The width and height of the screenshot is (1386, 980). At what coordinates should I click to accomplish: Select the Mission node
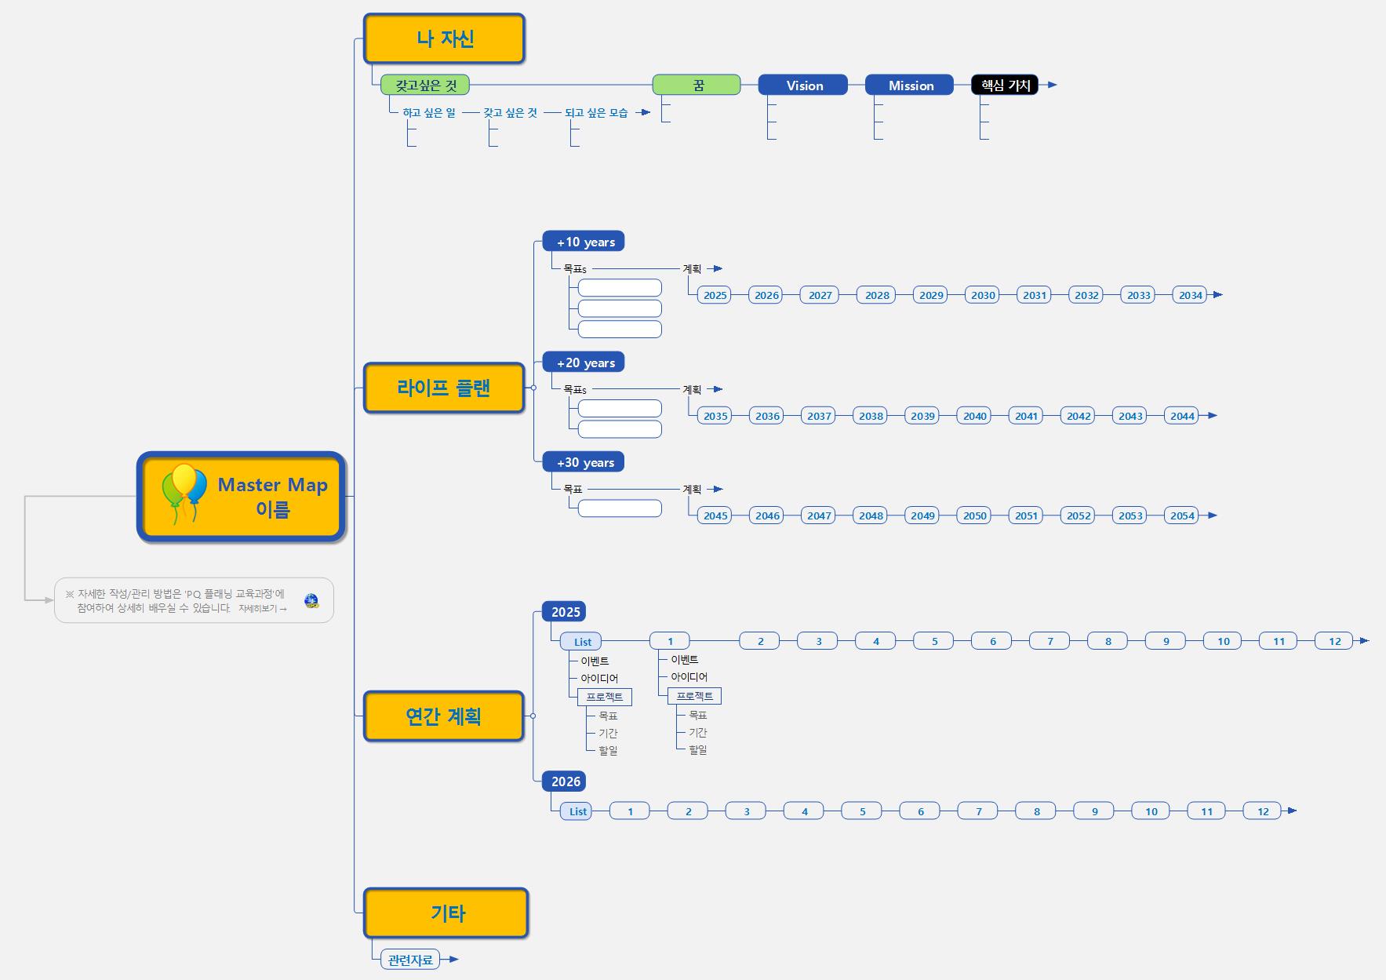pos(910,86)
